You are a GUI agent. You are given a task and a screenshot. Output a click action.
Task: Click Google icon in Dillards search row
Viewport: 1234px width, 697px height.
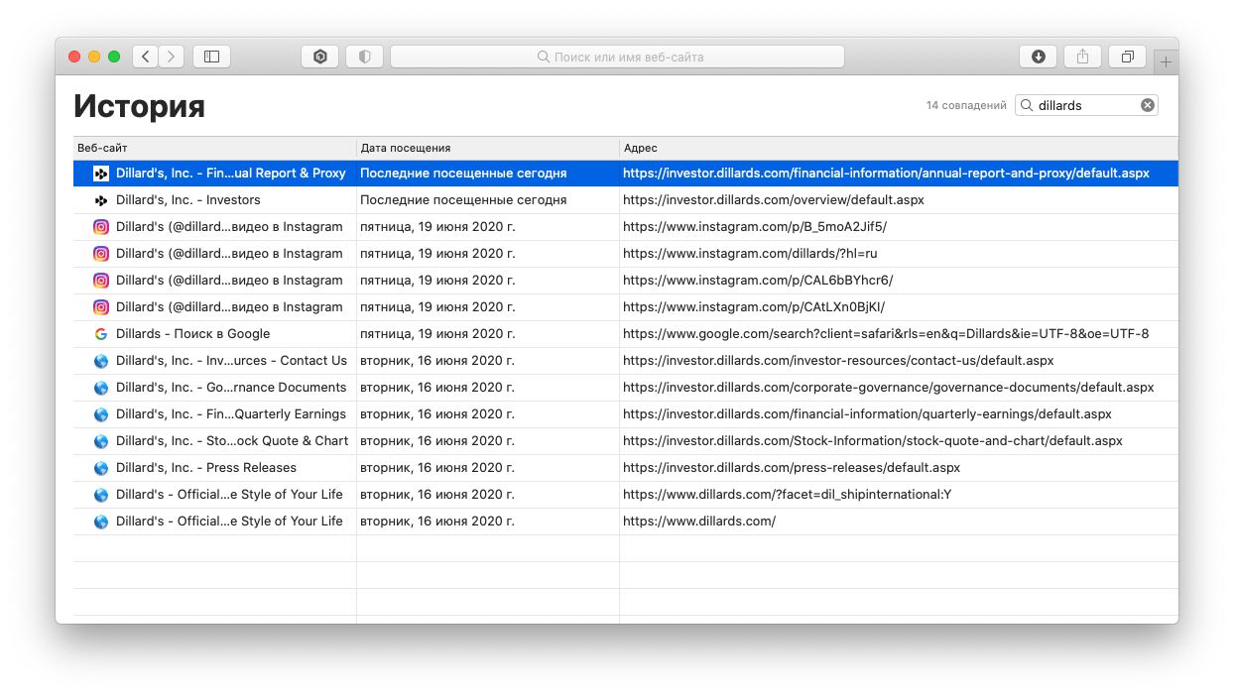[101, 334]
